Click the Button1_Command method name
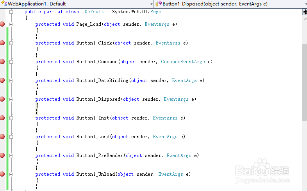The height and width of the screenshot is (191, 307). pos(97,62)
